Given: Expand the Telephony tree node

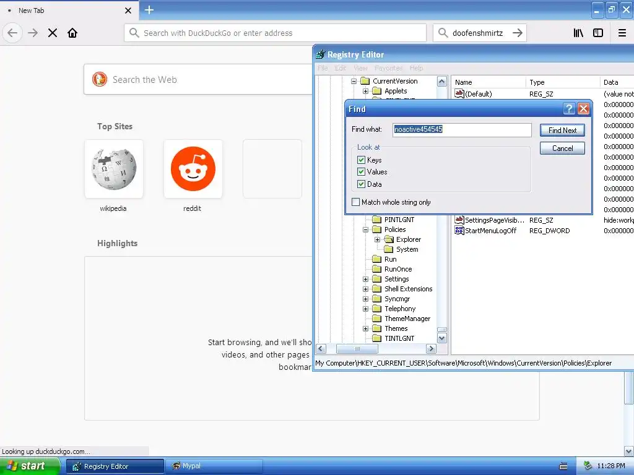Looking at the screenshot, I should click(x=365, y=309).
